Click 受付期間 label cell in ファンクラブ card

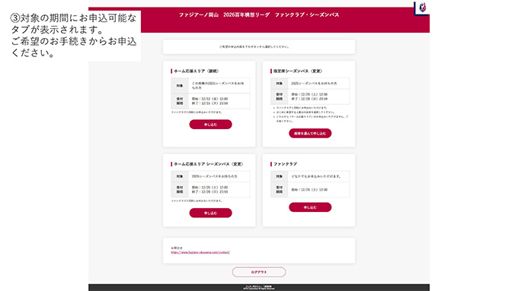(279, 189)
